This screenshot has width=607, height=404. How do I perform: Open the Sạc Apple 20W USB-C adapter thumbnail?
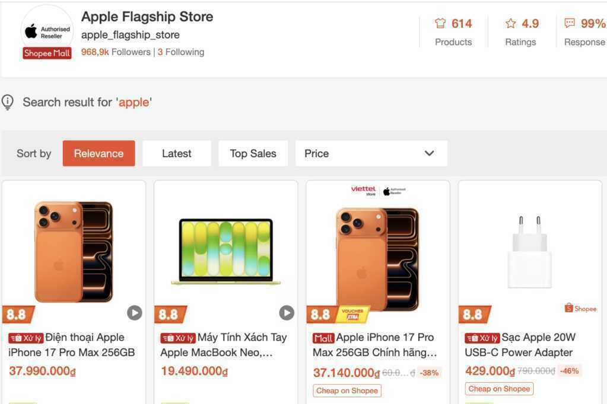(x=530, y=252)
